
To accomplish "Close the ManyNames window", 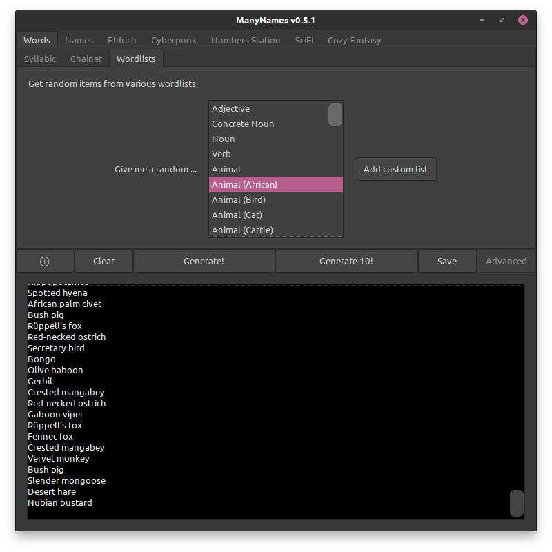I will click(x=523, y=20).
